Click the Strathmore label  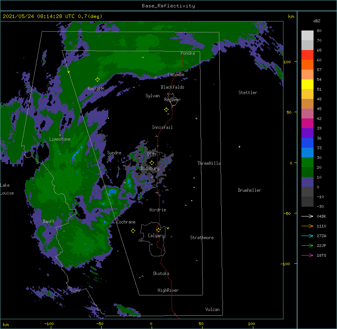pyautogui.click(x=202, y=238)
